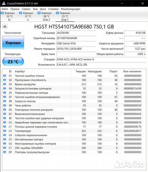Click the empty Буква тома field
Image resolution: width=148 pixels, height=172 pixels.
click(x=76, y=54)
